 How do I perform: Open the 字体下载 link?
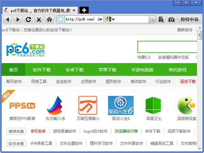click(153, 131)
